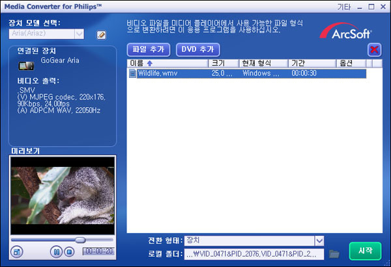Screen dimensions: 391x267
Task: Pause the preview playback
Action: point(56,252)
